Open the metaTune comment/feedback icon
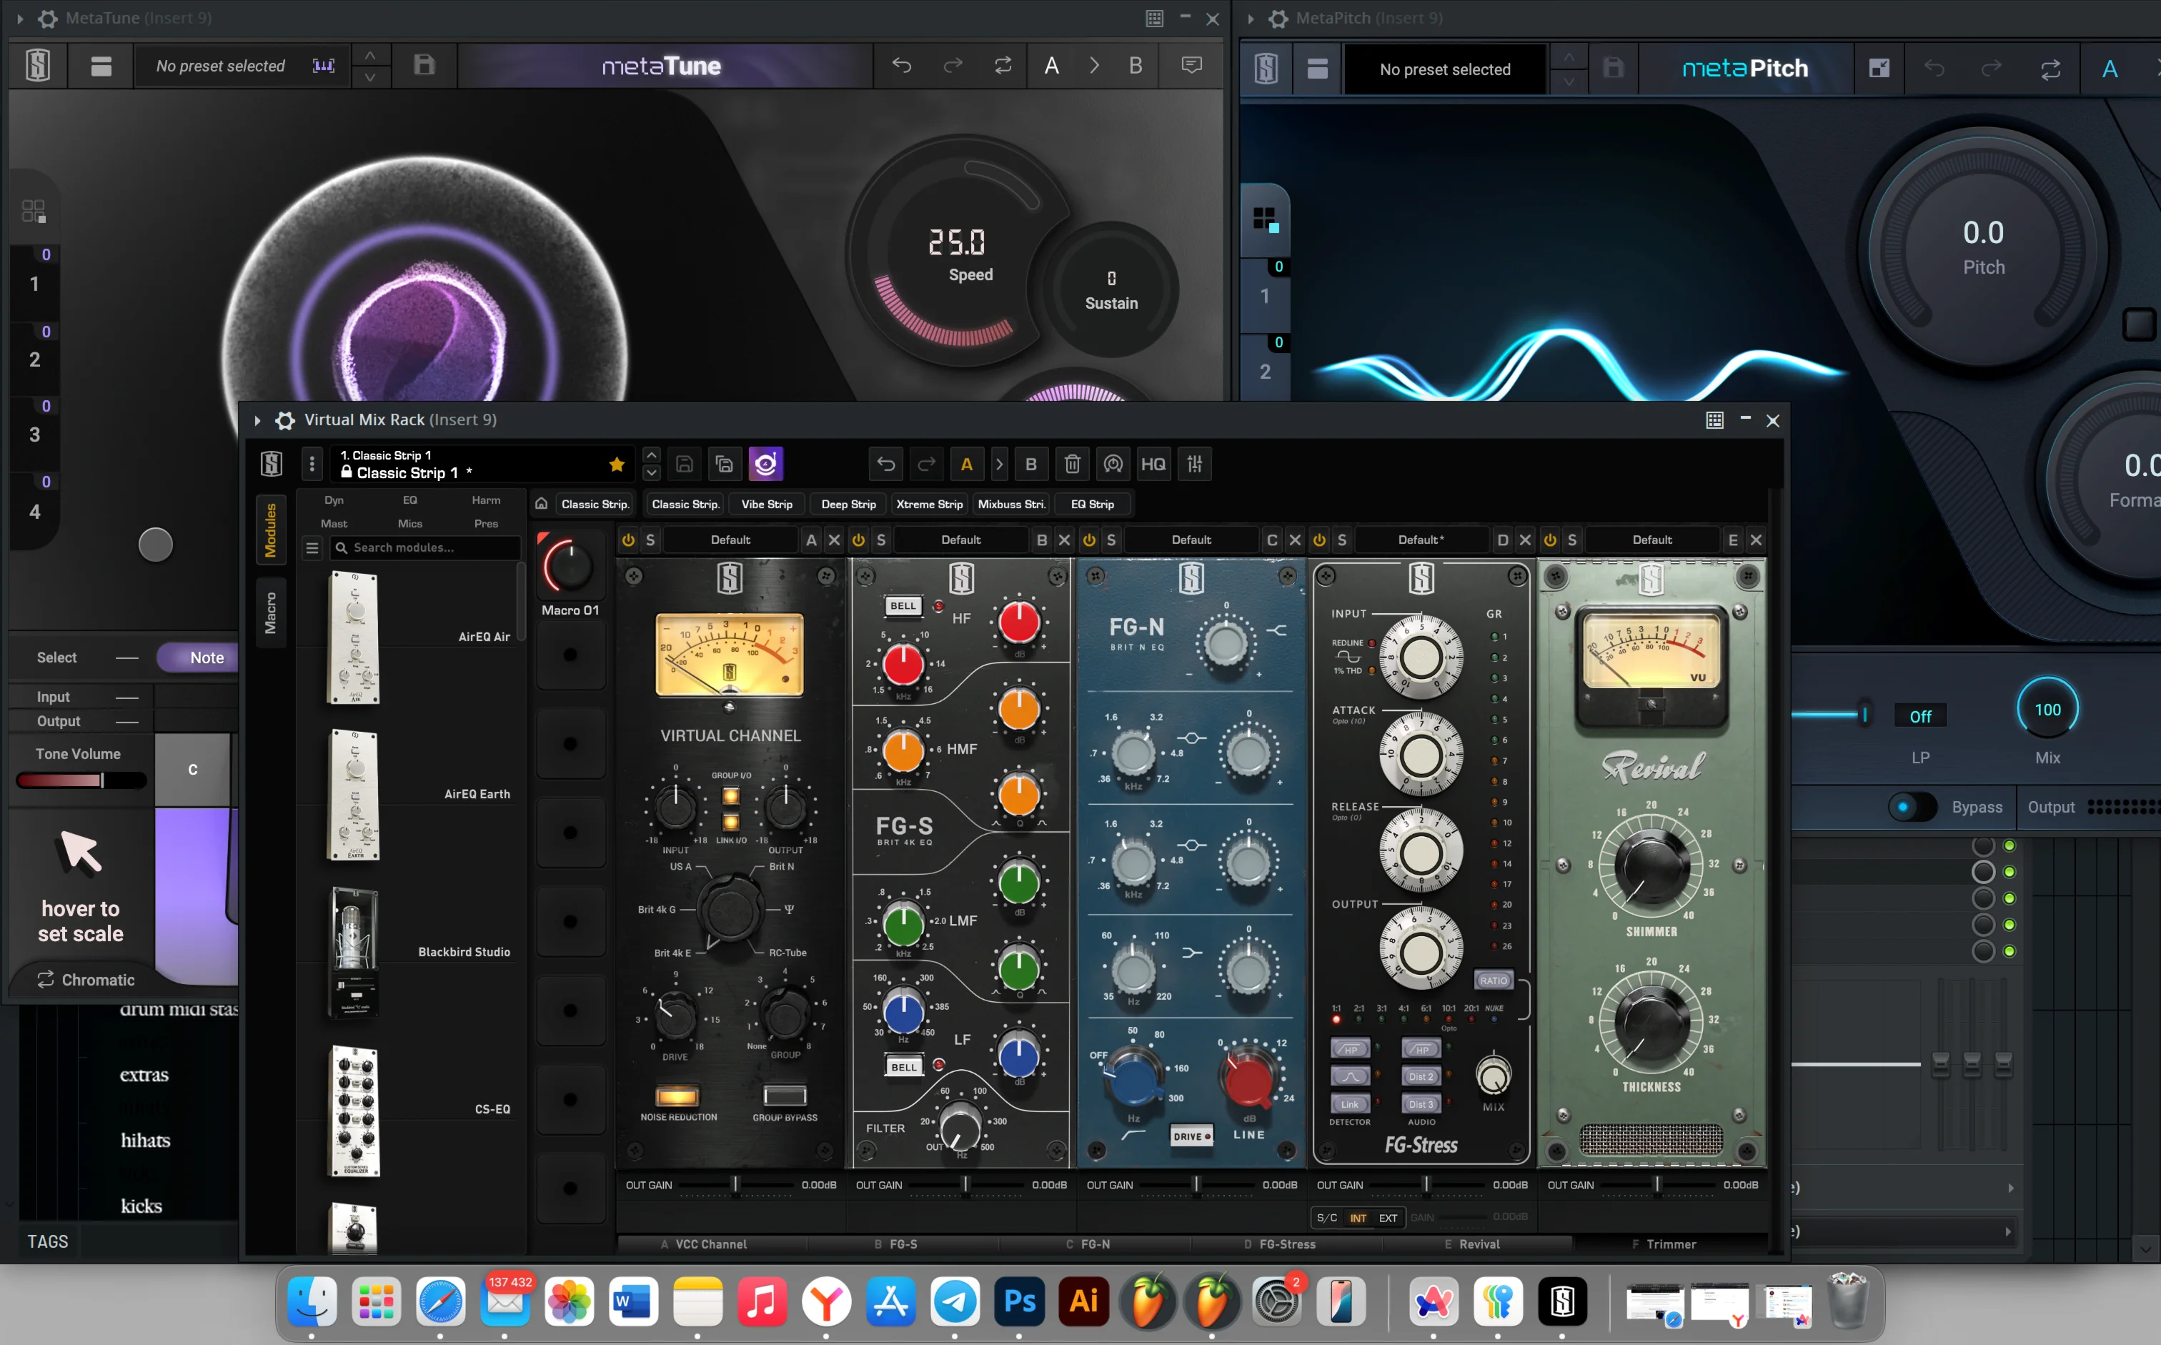 pyautogui.click(x=1192, y=66)
